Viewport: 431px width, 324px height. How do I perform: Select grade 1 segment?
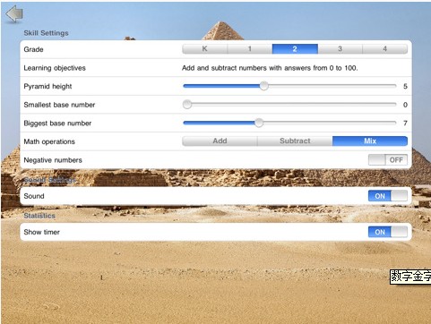(x=250, y=49)
